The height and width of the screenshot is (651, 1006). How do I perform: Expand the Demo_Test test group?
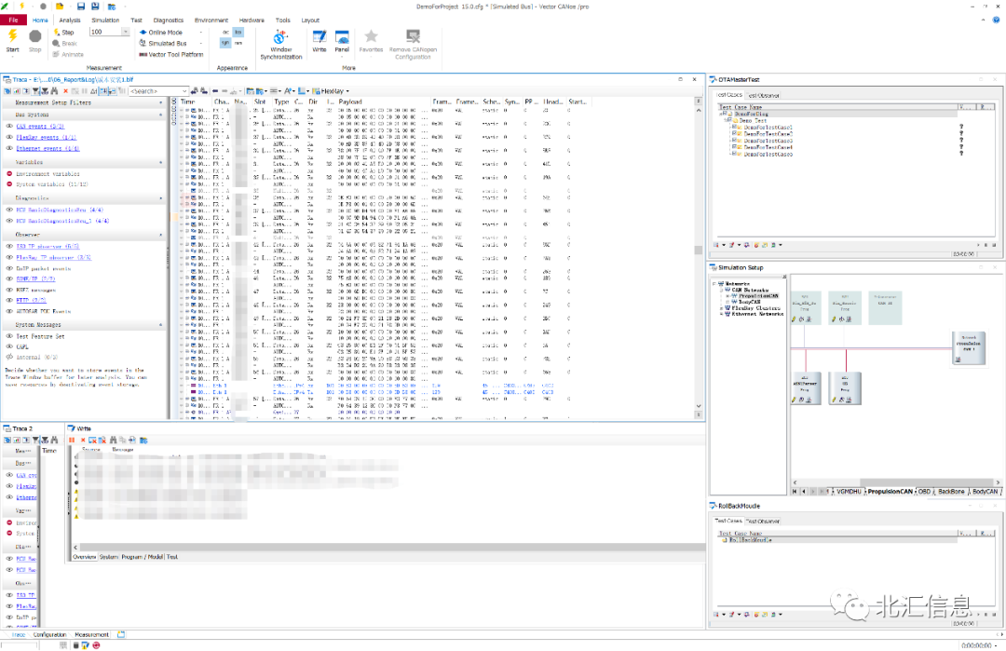pos(726,120)
